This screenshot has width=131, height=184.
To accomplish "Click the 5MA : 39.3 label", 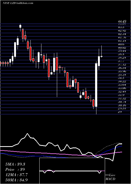I will coord(15,164).
